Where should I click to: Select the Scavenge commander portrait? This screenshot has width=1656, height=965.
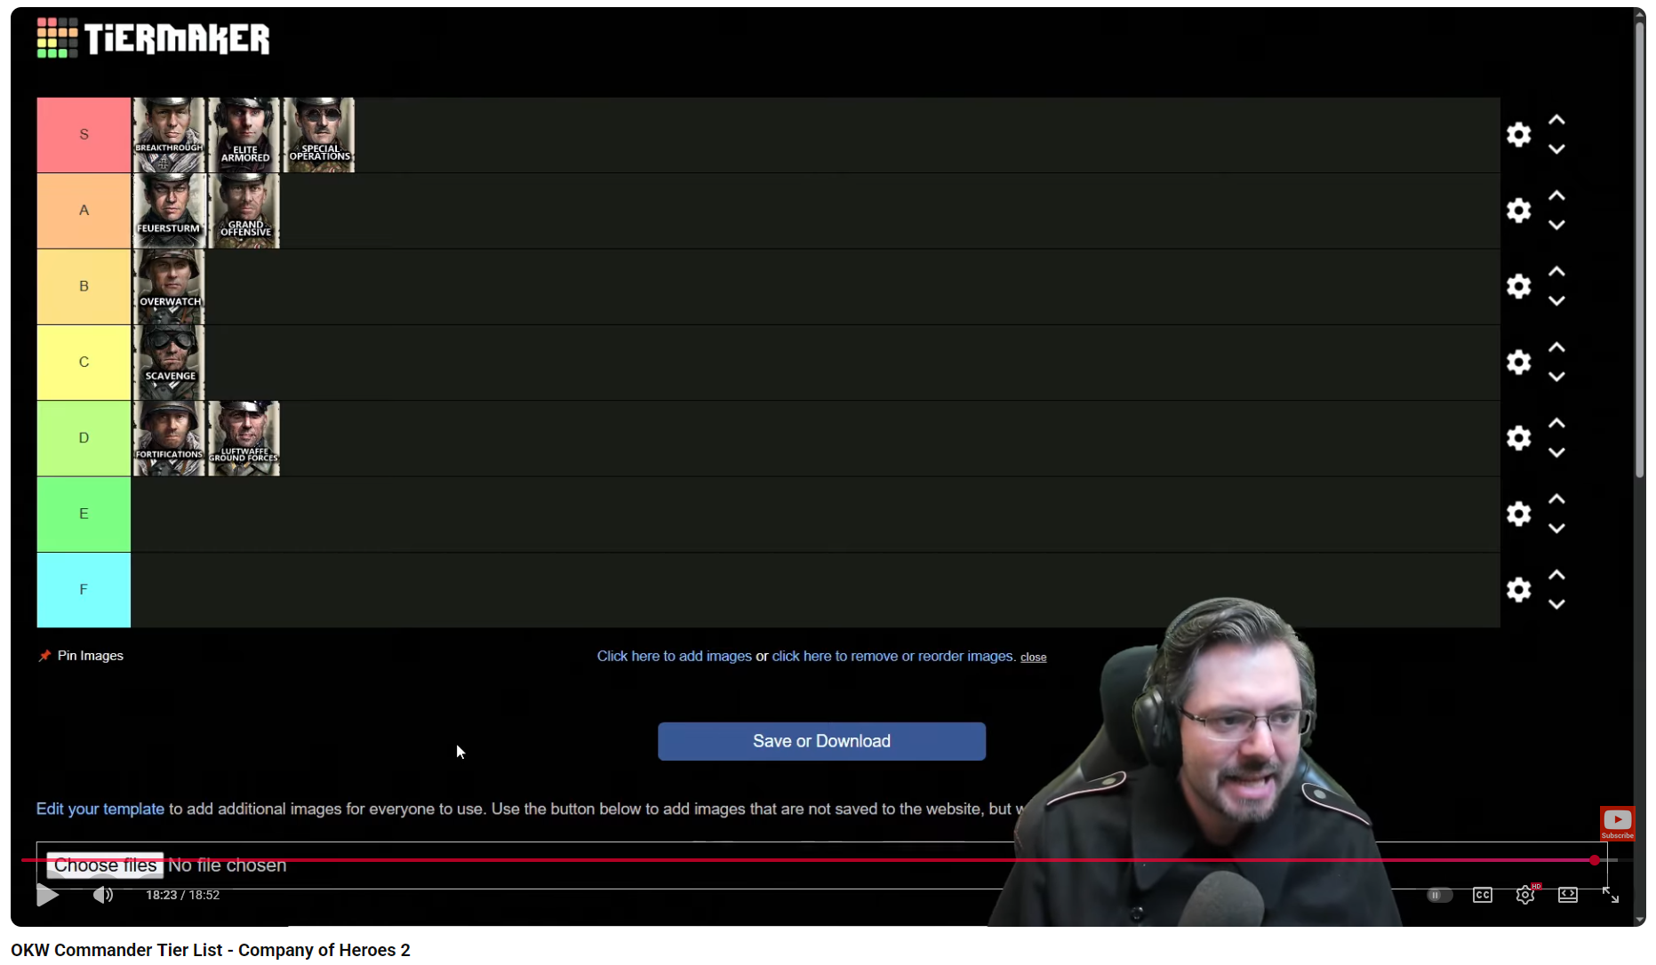coord(169,363)
